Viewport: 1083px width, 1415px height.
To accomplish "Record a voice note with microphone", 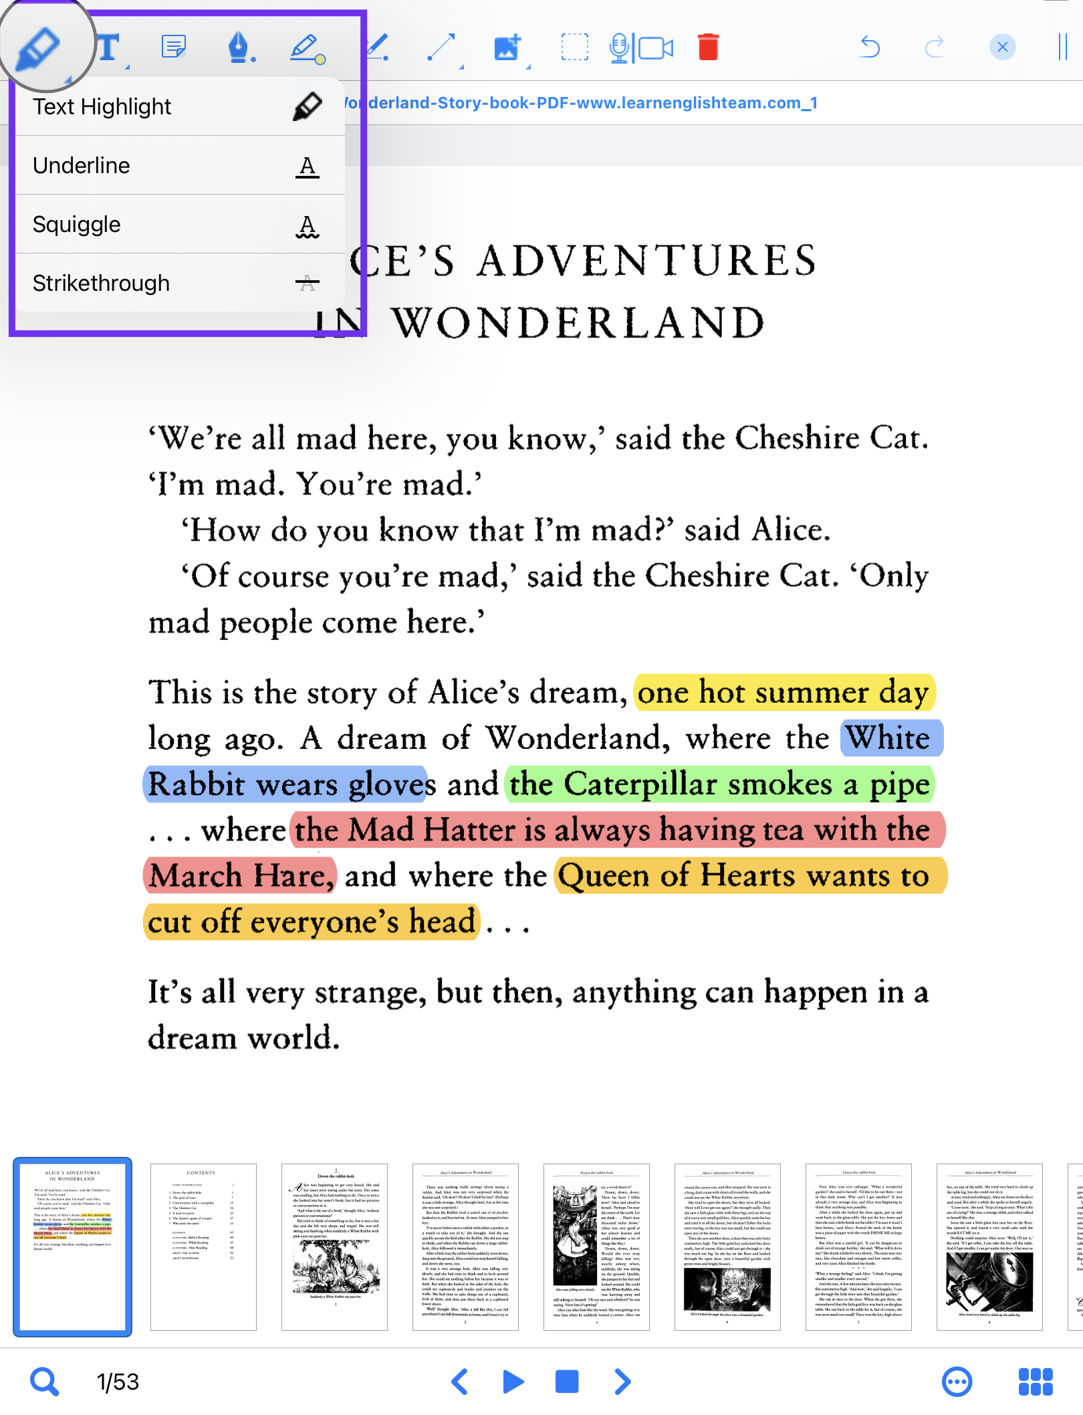I will click(619, 48).
